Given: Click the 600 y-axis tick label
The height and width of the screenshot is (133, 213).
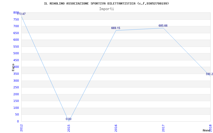Looking at the screenshot, I should [x=16, y=40].
